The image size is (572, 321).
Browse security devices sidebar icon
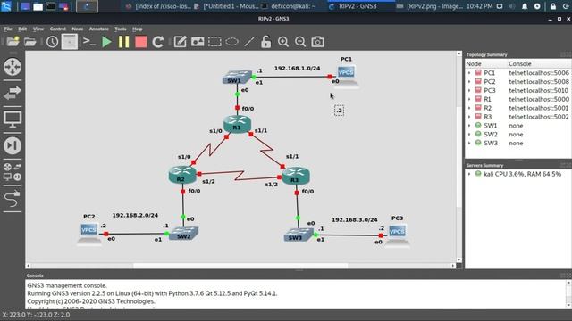(x=13, y=145)
